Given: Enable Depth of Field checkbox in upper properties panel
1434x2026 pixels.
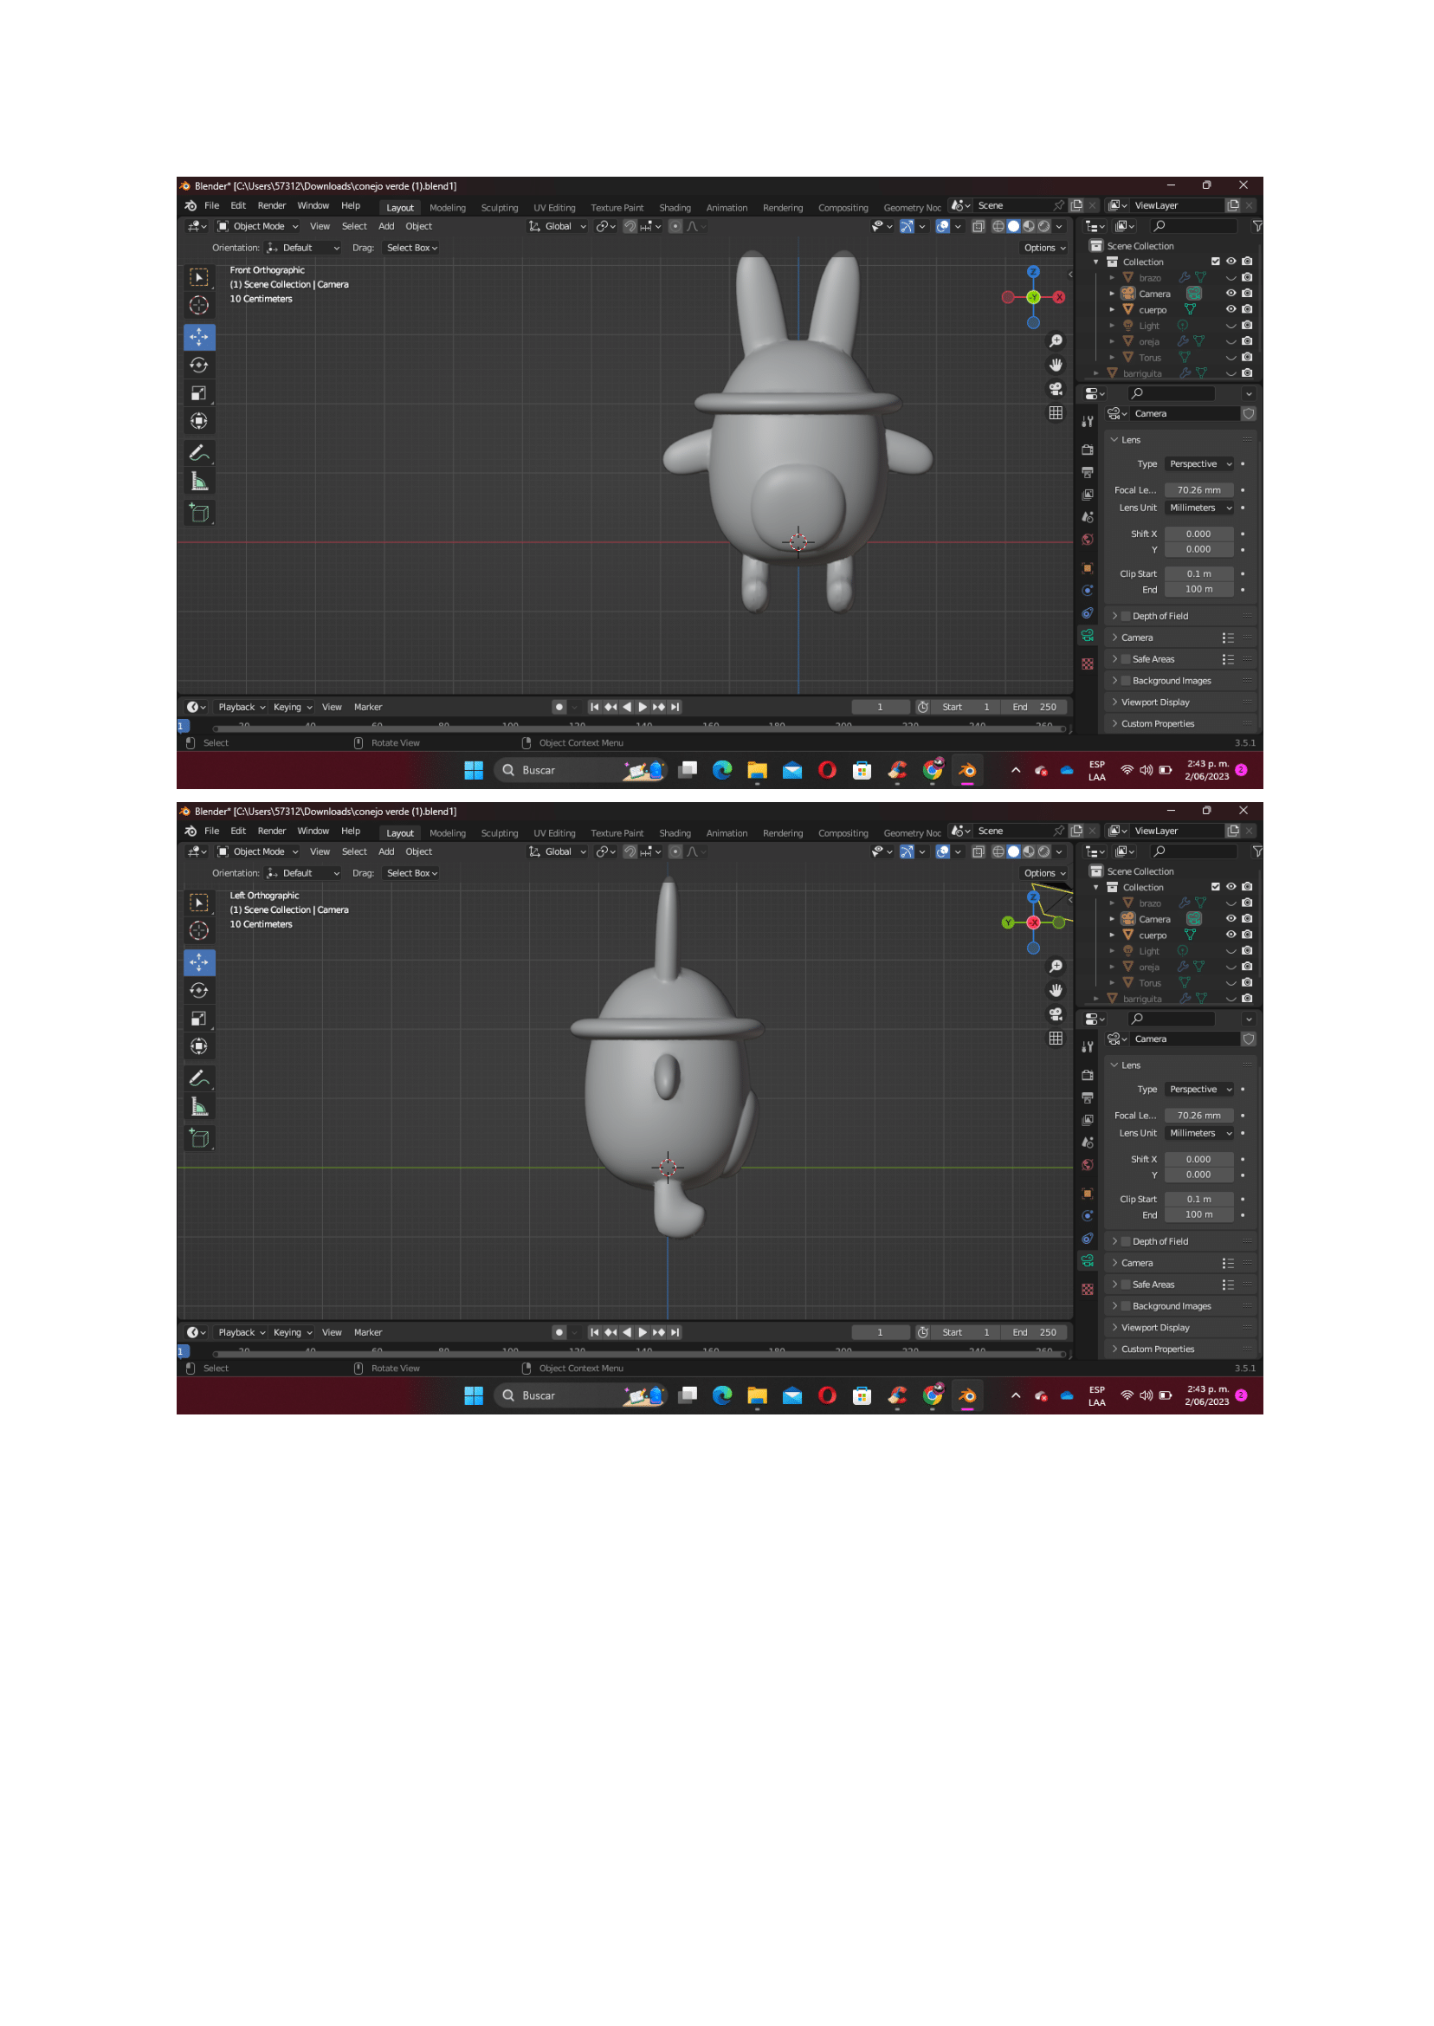Looking at the screenshot, I should coord(1126,616).
